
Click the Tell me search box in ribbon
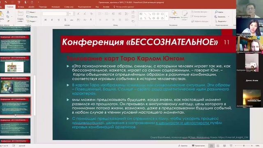pyautogui.click(x=124, y=7)
